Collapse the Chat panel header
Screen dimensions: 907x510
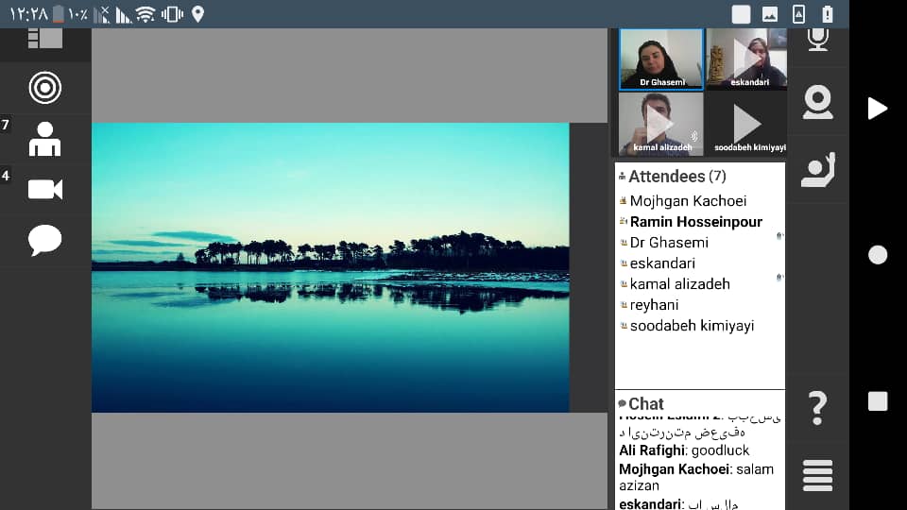[645, 403]
